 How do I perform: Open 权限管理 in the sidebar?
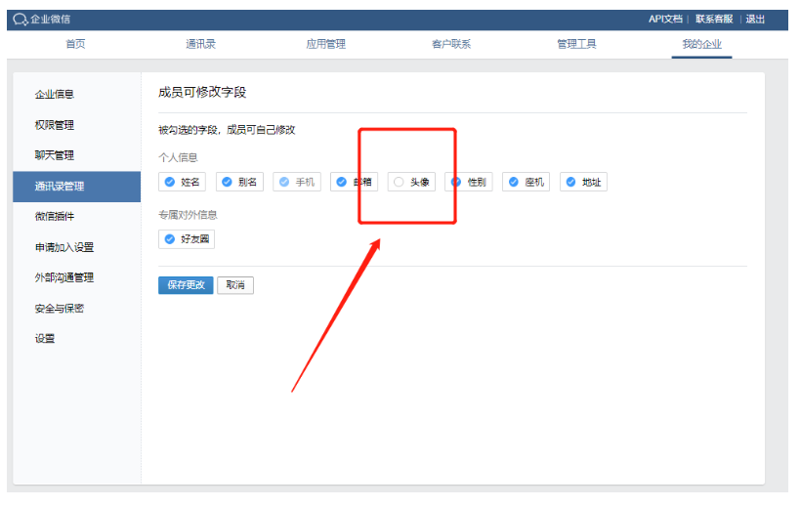pyautogui.click(x=54, y=125)
